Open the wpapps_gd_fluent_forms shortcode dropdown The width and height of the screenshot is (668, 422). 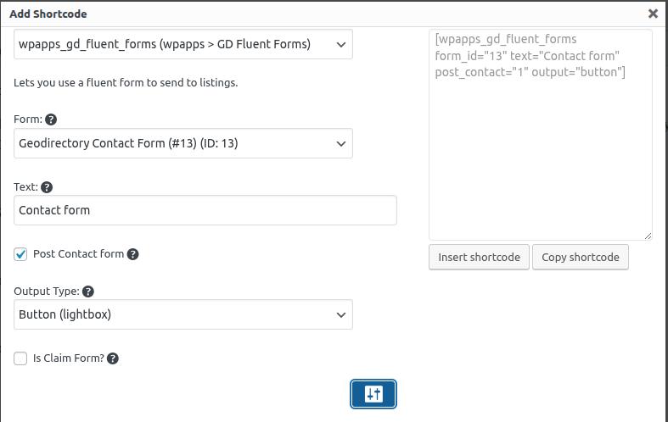coord(183,44)
